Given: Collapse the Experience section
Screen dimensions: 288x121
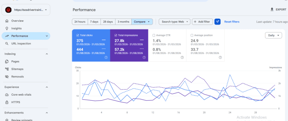Looking at the screenshot, I should point(47,87).
